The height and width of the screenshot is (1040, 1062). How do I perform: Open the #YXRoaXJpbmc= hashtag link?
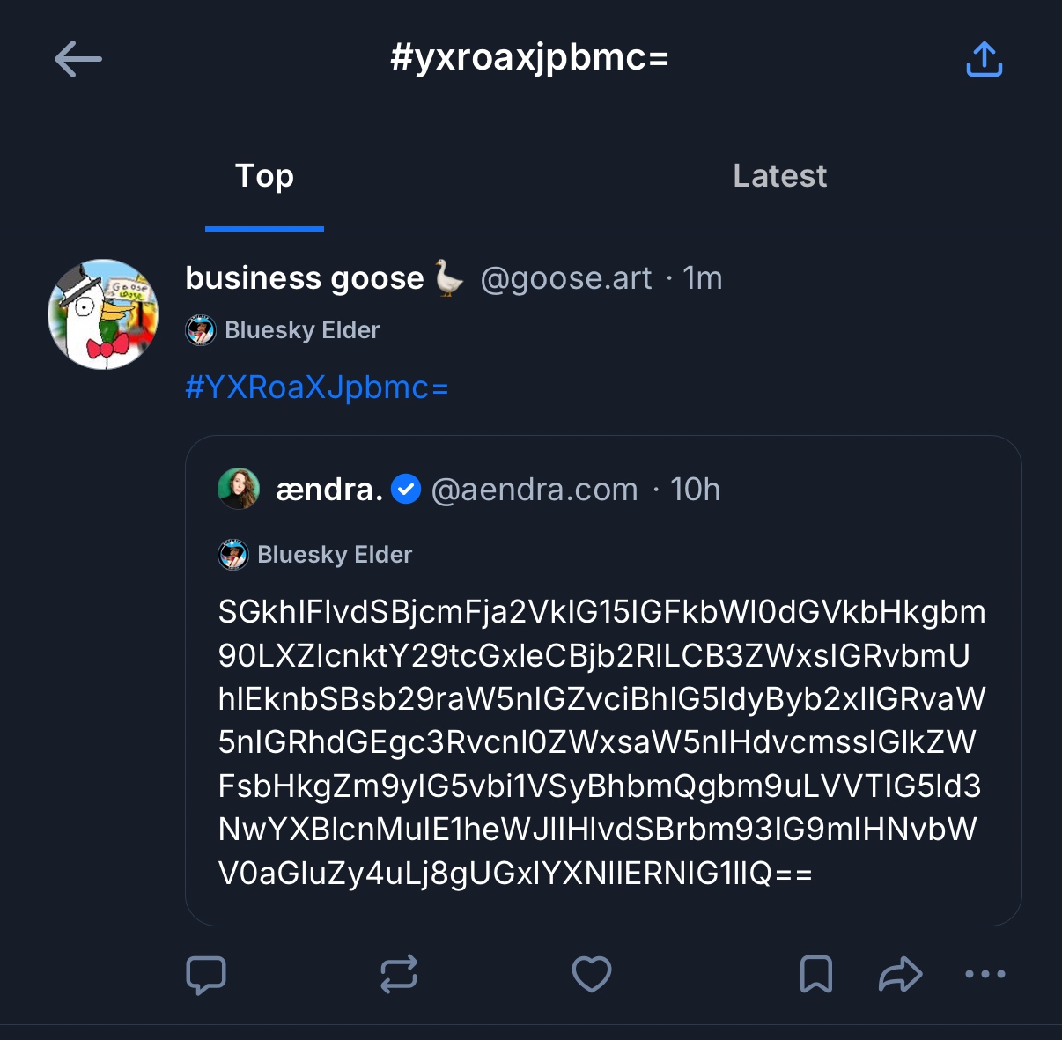(317, 387)
